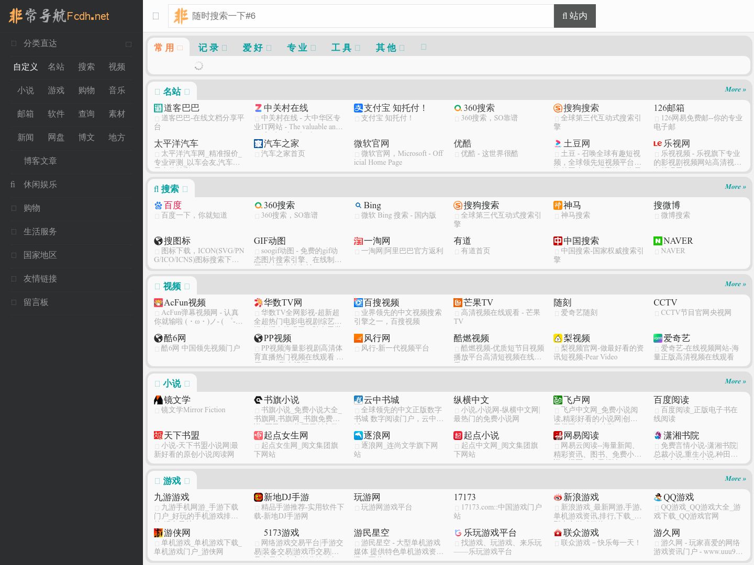Click the 起点女生网 favicon
The image size is (754, 565).
[258, 436]
